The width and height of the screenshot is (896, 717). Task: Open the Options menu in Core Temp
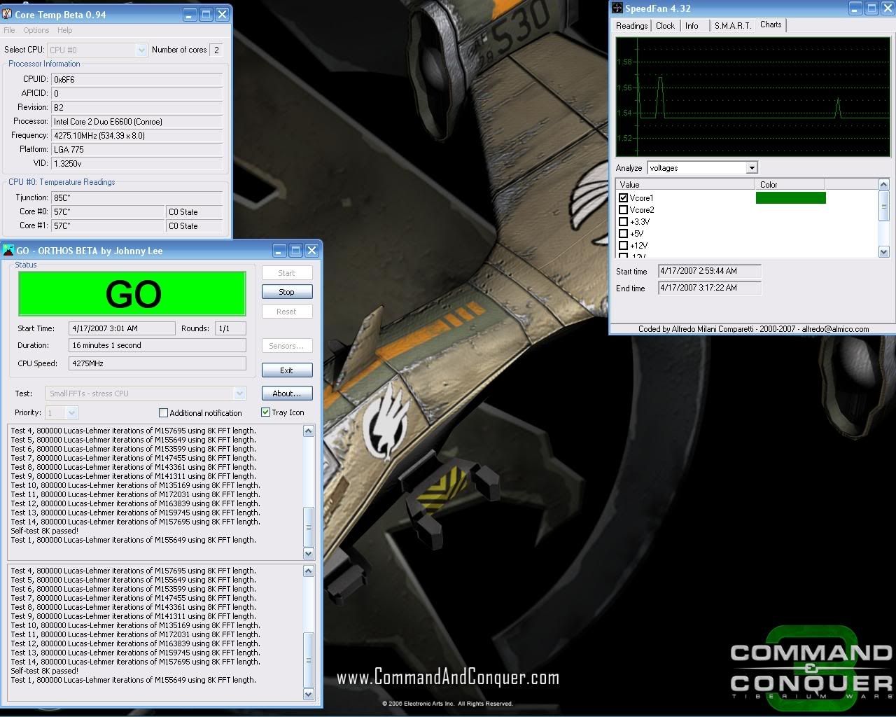click(36, 31)
